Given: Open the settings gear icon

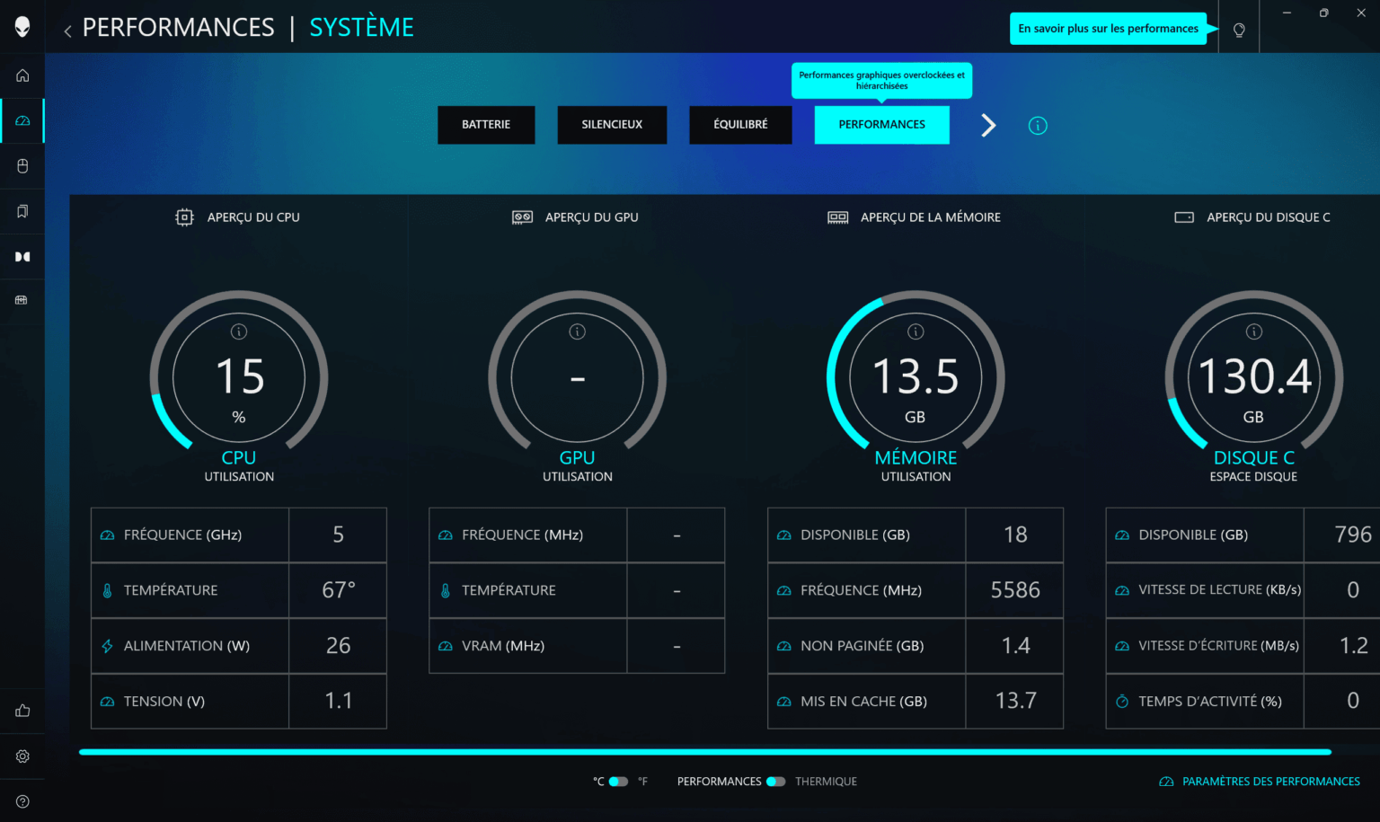Looking at the screenshot, I should 22,756.
